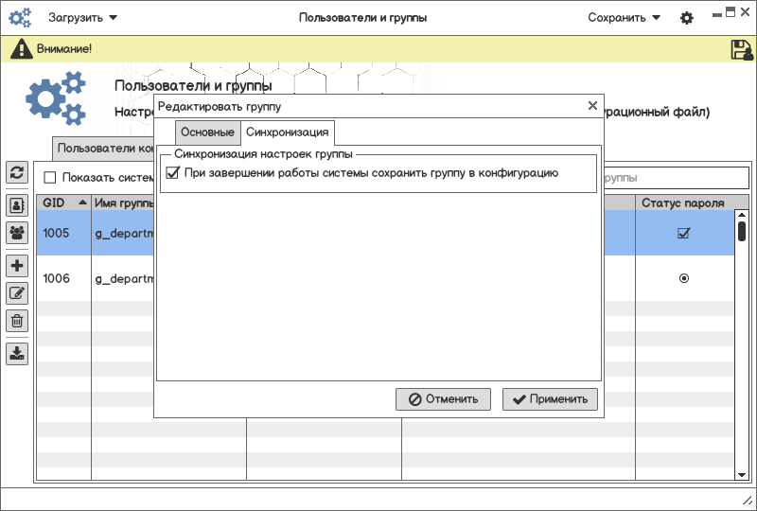Enable the 'Показать системные' checkbox

pos(50,177)
